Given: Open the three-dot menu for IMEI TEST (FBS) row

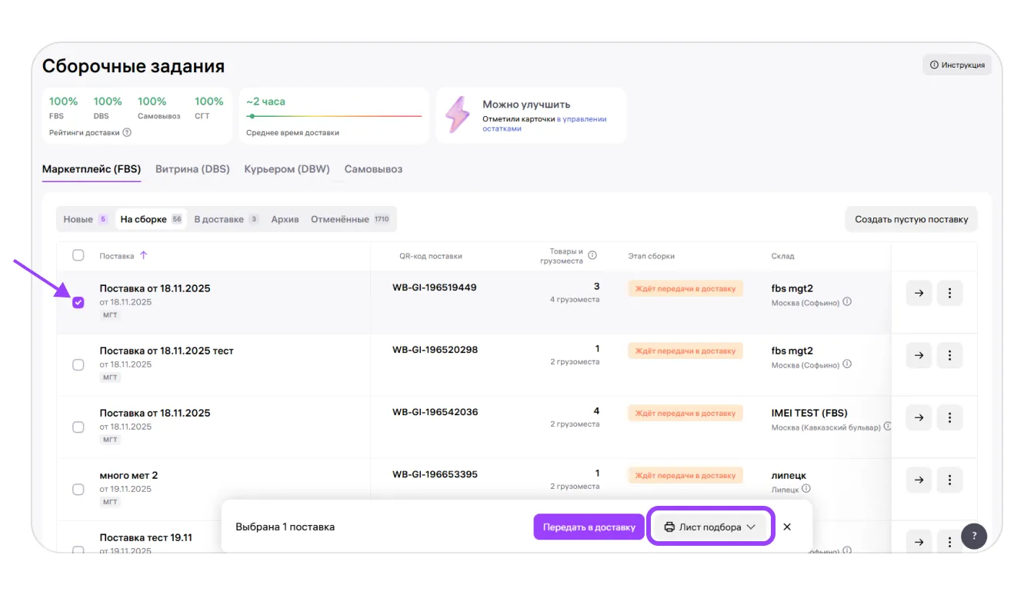Looking at the screenshot, I should pyautogui.click(x=949, y=417).
